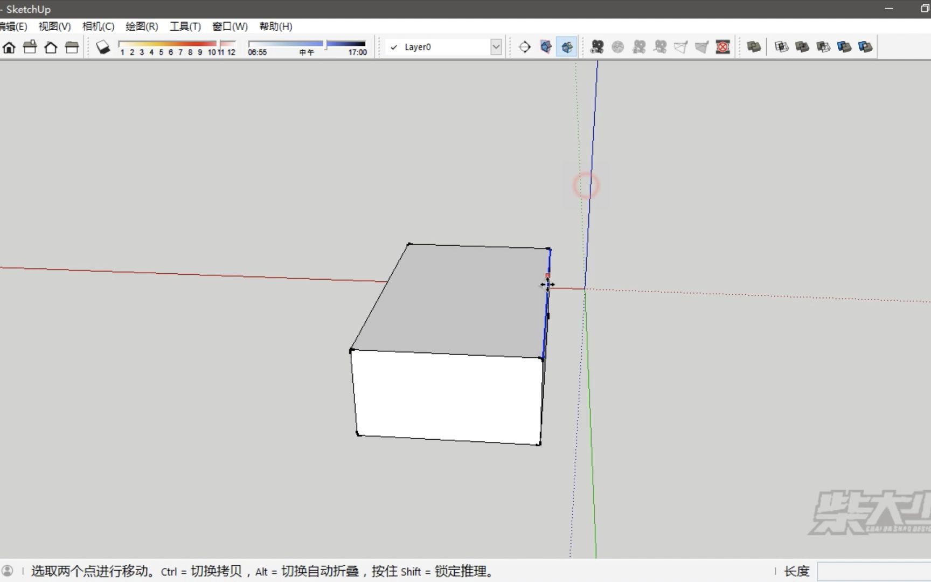931x582 pixels.
Task: Click the Outer Shell solid tool
Action: 754,47
